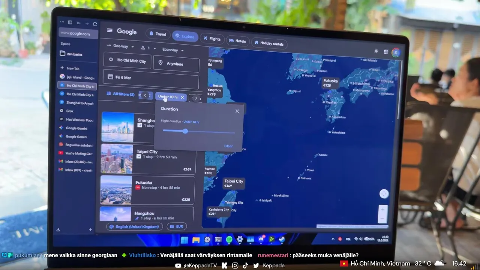Screen dimensions: 480x270
Task: Open the zen basics folder
Action: (71, 54)
